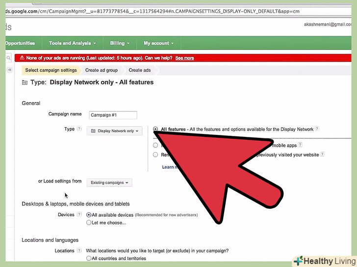Open the Display Network only type dropdown

[115, 131]
